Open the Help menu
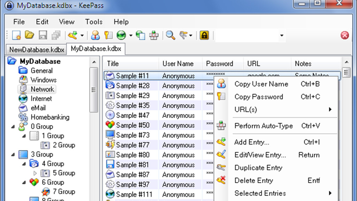The image size is (357, 201). [121, 22]
